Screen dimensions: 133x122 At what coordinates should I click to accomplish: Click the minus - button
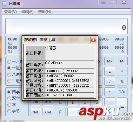click(110, 102)
